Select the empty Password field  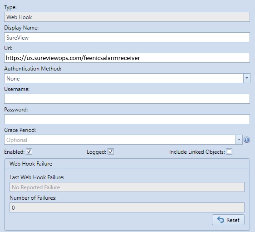[x=127, y=119]
